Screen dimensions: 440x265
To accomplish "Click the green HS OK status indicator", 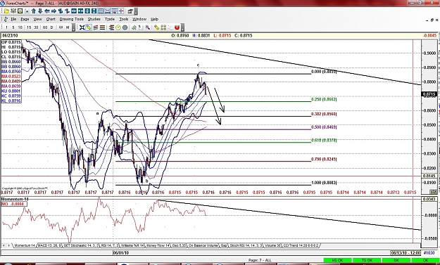I will 338,261.
